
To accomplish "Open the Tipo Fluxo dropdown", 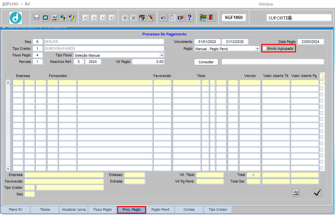I will tap(162, 55).
